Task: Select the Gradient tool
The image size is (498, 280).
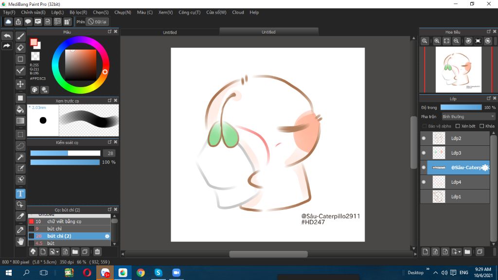Action: (20, 121)
